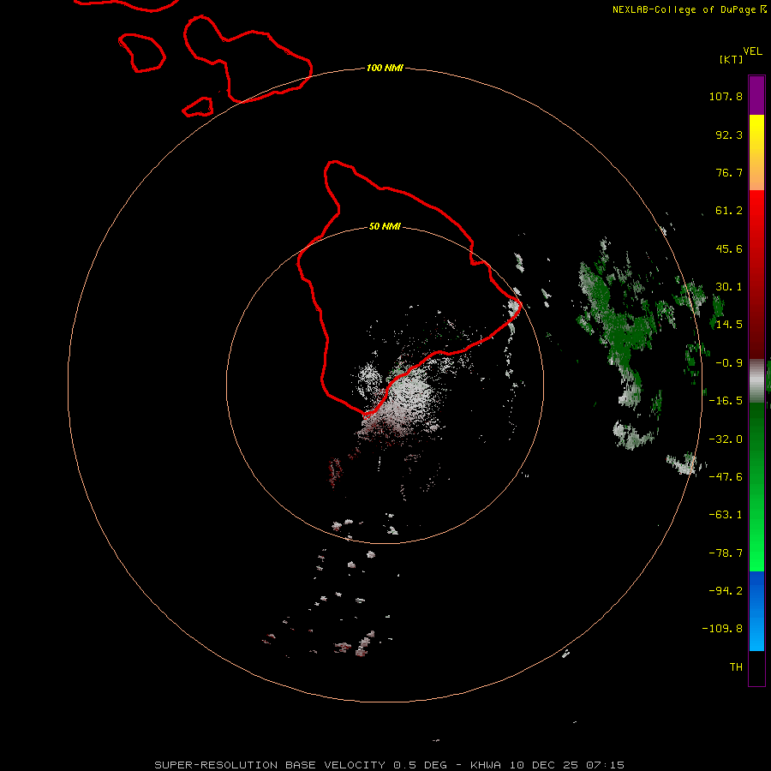The image size is (771, 771).
Task: Click the Super-Resolution Base Velocity caption
Action: 390,765
